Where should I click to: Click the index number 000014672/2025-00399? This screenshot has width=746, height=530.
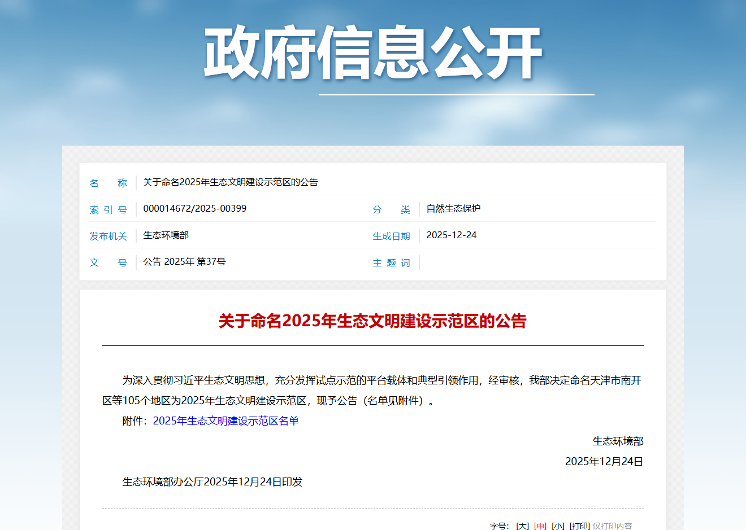click(x=194, y=209)
